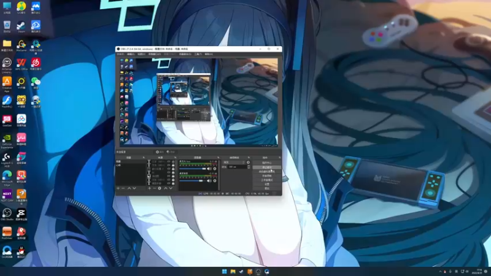The height and width of the screenshot is (276, 491).
Task: Open OBS Settings from Controls dock
Action: pyautogui.click(x=267, y=184)
